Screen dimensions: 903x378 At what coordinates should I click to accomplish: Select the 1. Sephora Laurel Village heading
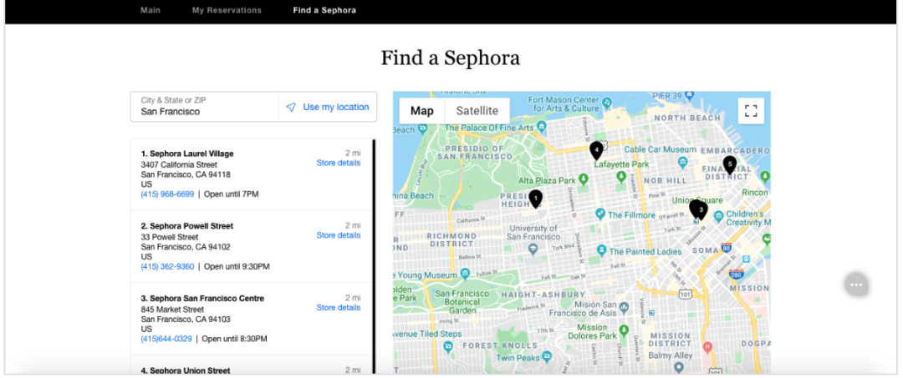187,154
